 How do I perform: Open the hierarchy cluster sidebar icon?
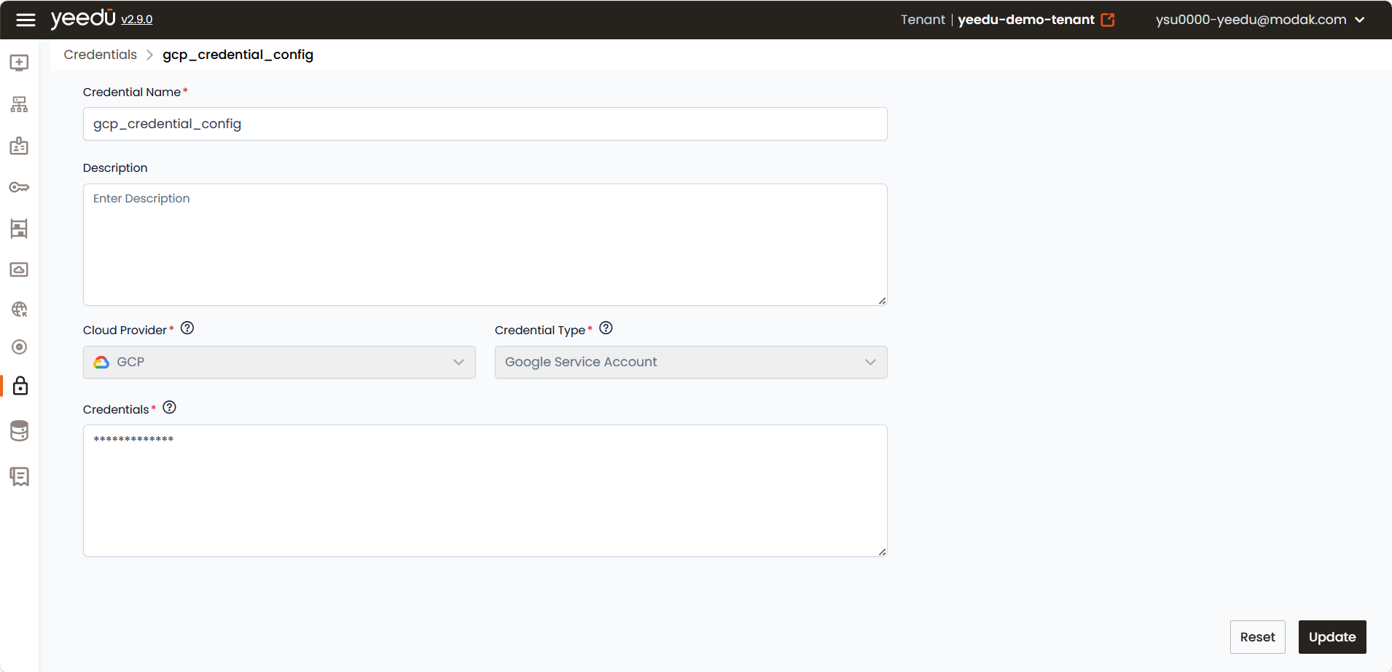click(20, 104)
